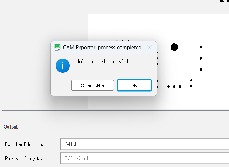Confirm the dialog with OK
Image resolution: width=229 pixels, height=167 pixels.
[134, 85]
